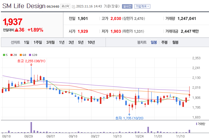Click the red up-triangle change indicator
This screenshot has width=209, height=139.
click(x=16, y=30)
